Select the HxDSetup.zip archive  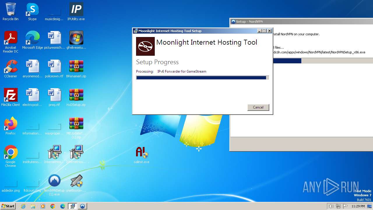click(x=76, y=97)
